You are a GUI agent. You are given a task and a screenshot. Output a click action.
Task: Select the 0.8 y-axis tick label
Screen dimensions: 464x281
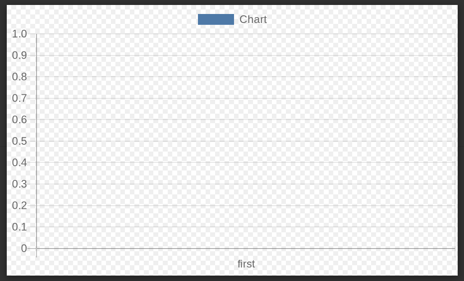19,77
